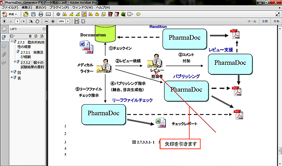Open the attachments paperclip panel
Viewport: 282px width, 166px height.
(4, 54)
